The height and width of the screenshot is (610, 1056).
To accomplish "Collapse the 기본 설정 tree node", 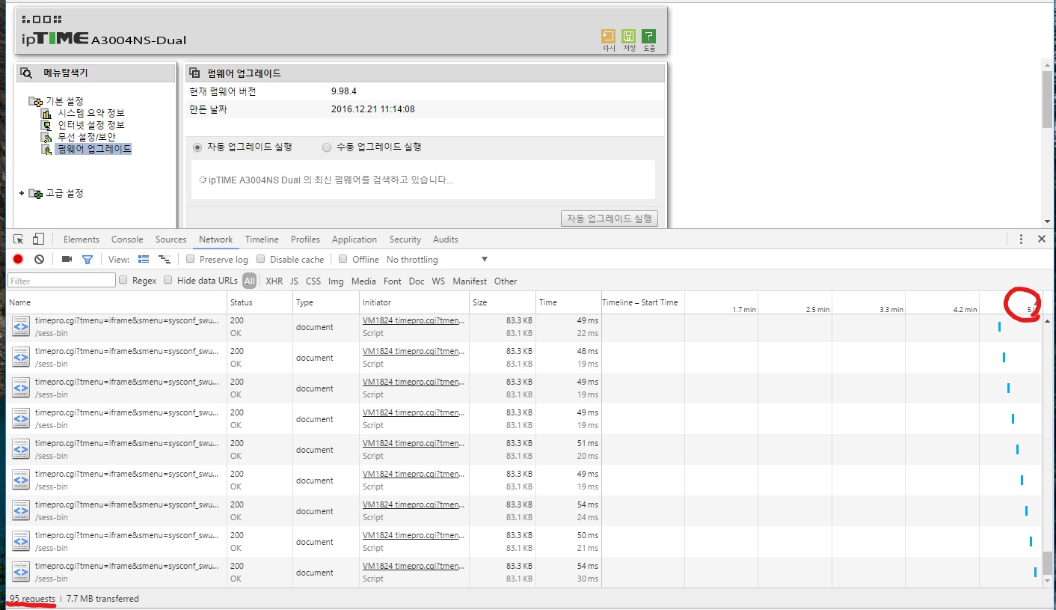I will click(34, 101).
